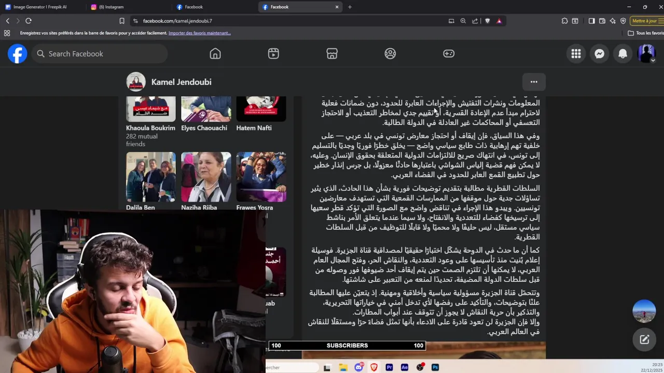Click the Search Facebook field
This screenshot has height=373, width=664.
pyautogui.click(x=100, y=54)
